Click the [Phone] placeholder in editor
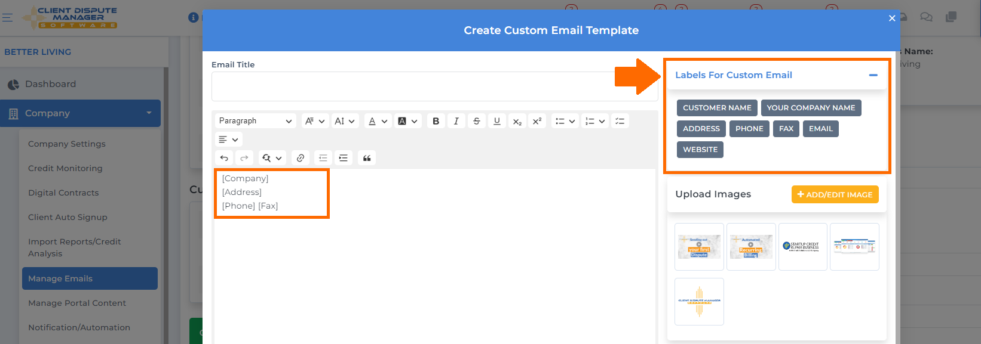The width and height of the screenshot is (981, 344). click(238, 206)
